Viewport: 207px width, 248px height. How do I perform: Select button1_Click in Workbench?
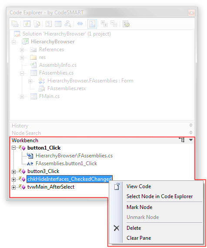(x=44, y=148)
